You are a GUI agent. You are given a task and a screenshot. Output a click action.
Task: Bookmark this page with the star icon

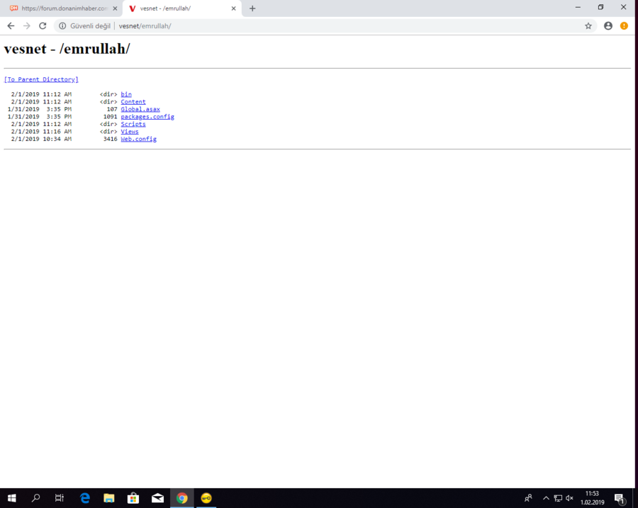pos(588,26)
